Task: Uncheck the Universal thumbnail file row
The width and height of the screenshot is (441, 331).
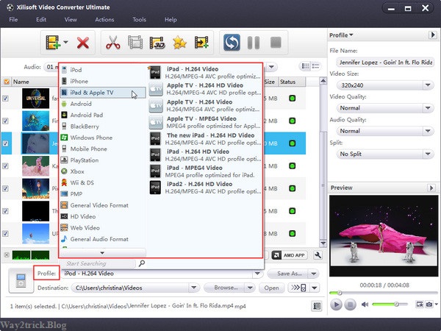Action: pyautogui.click(x=5, y=99)
